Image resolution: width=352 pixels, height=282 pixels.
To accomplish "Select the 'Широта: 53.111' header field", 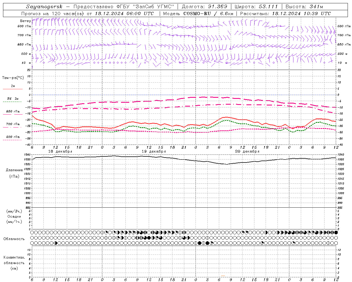I will (256, 7).
